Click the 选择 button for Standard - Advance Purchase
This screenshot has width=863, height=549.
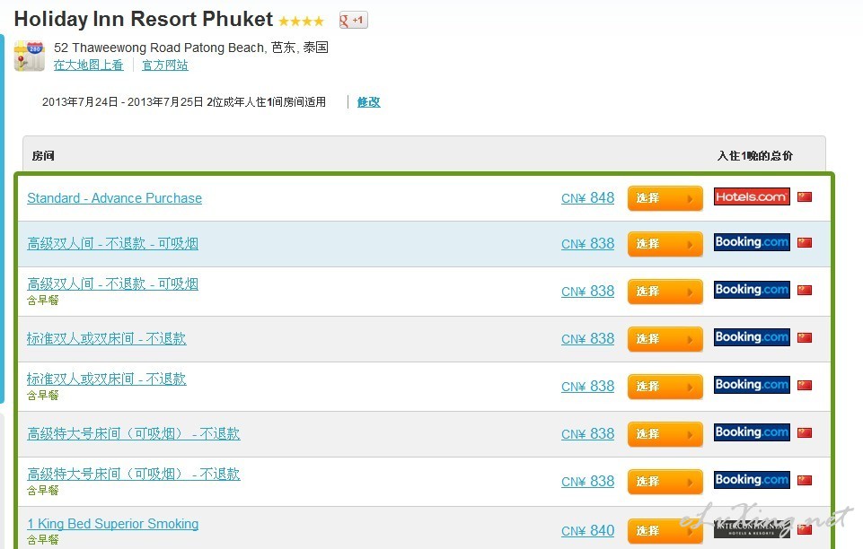pos(665,198)
